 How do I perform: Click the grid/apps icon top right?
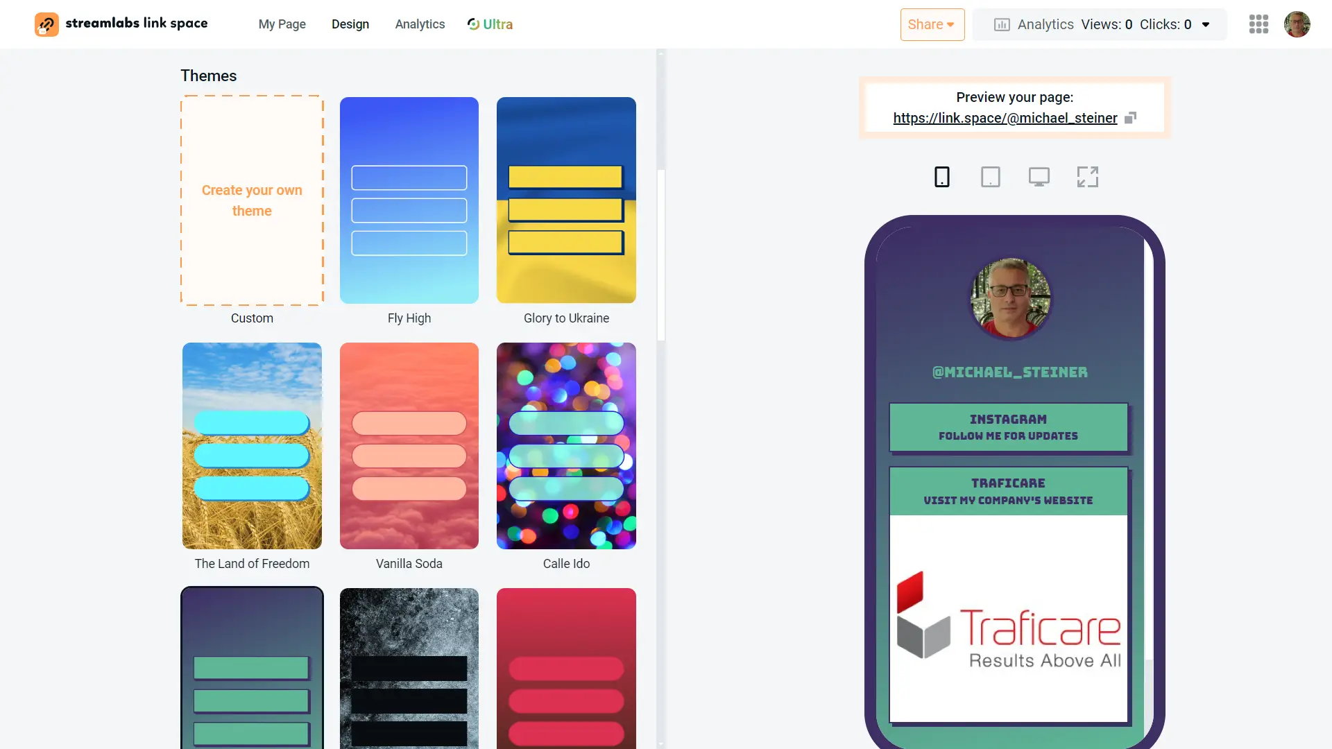coord(1259,24)
